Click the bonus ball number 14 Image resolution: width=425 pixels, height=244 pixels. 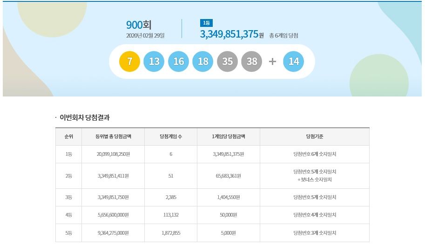[294, 62]
